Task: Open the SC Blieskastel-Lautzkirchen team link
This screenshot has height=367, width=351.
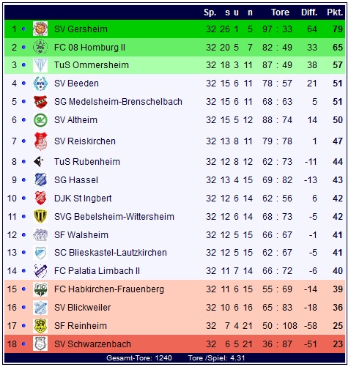Action: [111, 253]
